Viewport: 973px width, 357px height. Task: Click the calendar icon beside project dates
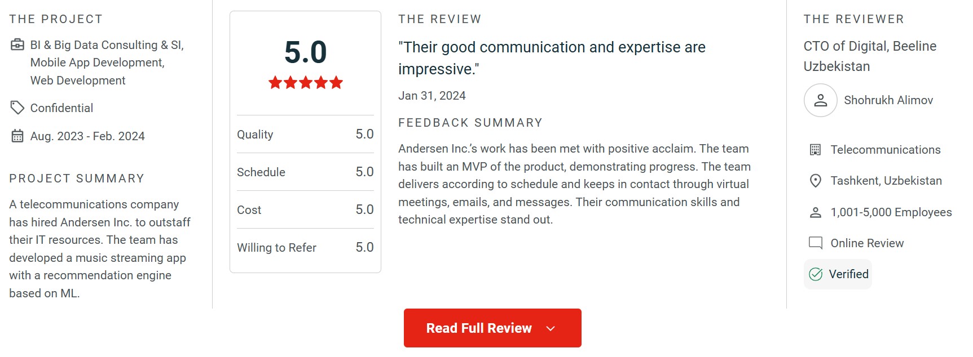point(17,136)
